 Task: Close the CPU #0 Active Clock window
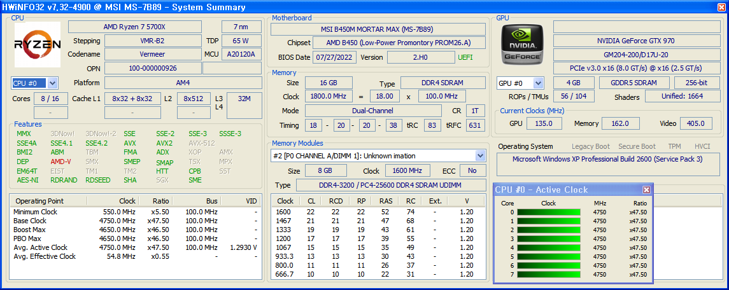(646, 190)
